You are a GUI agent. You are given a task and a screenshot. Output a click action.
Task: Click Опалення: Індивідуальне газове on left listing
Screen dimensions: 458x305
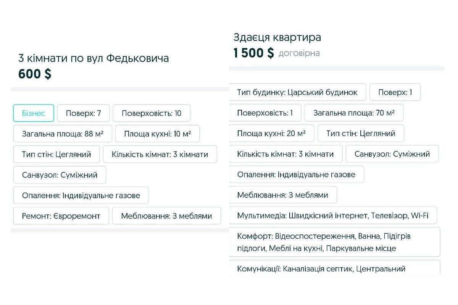(x=81, y=195)
